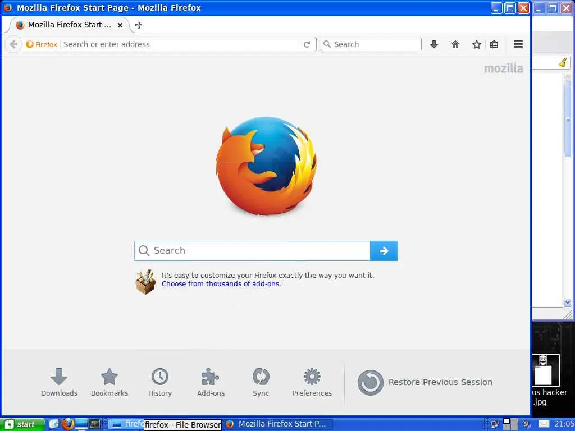The width and height of the screenshot is (575, 431).
Task: Click the Firefox logo on the start page
Action: tap(266, 166)
